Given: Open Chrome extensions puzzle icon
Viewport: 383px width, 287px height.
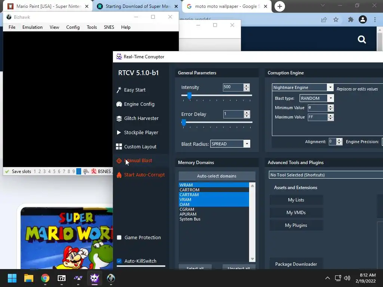Looking at the screenshot, I should (x=351, y=19).
